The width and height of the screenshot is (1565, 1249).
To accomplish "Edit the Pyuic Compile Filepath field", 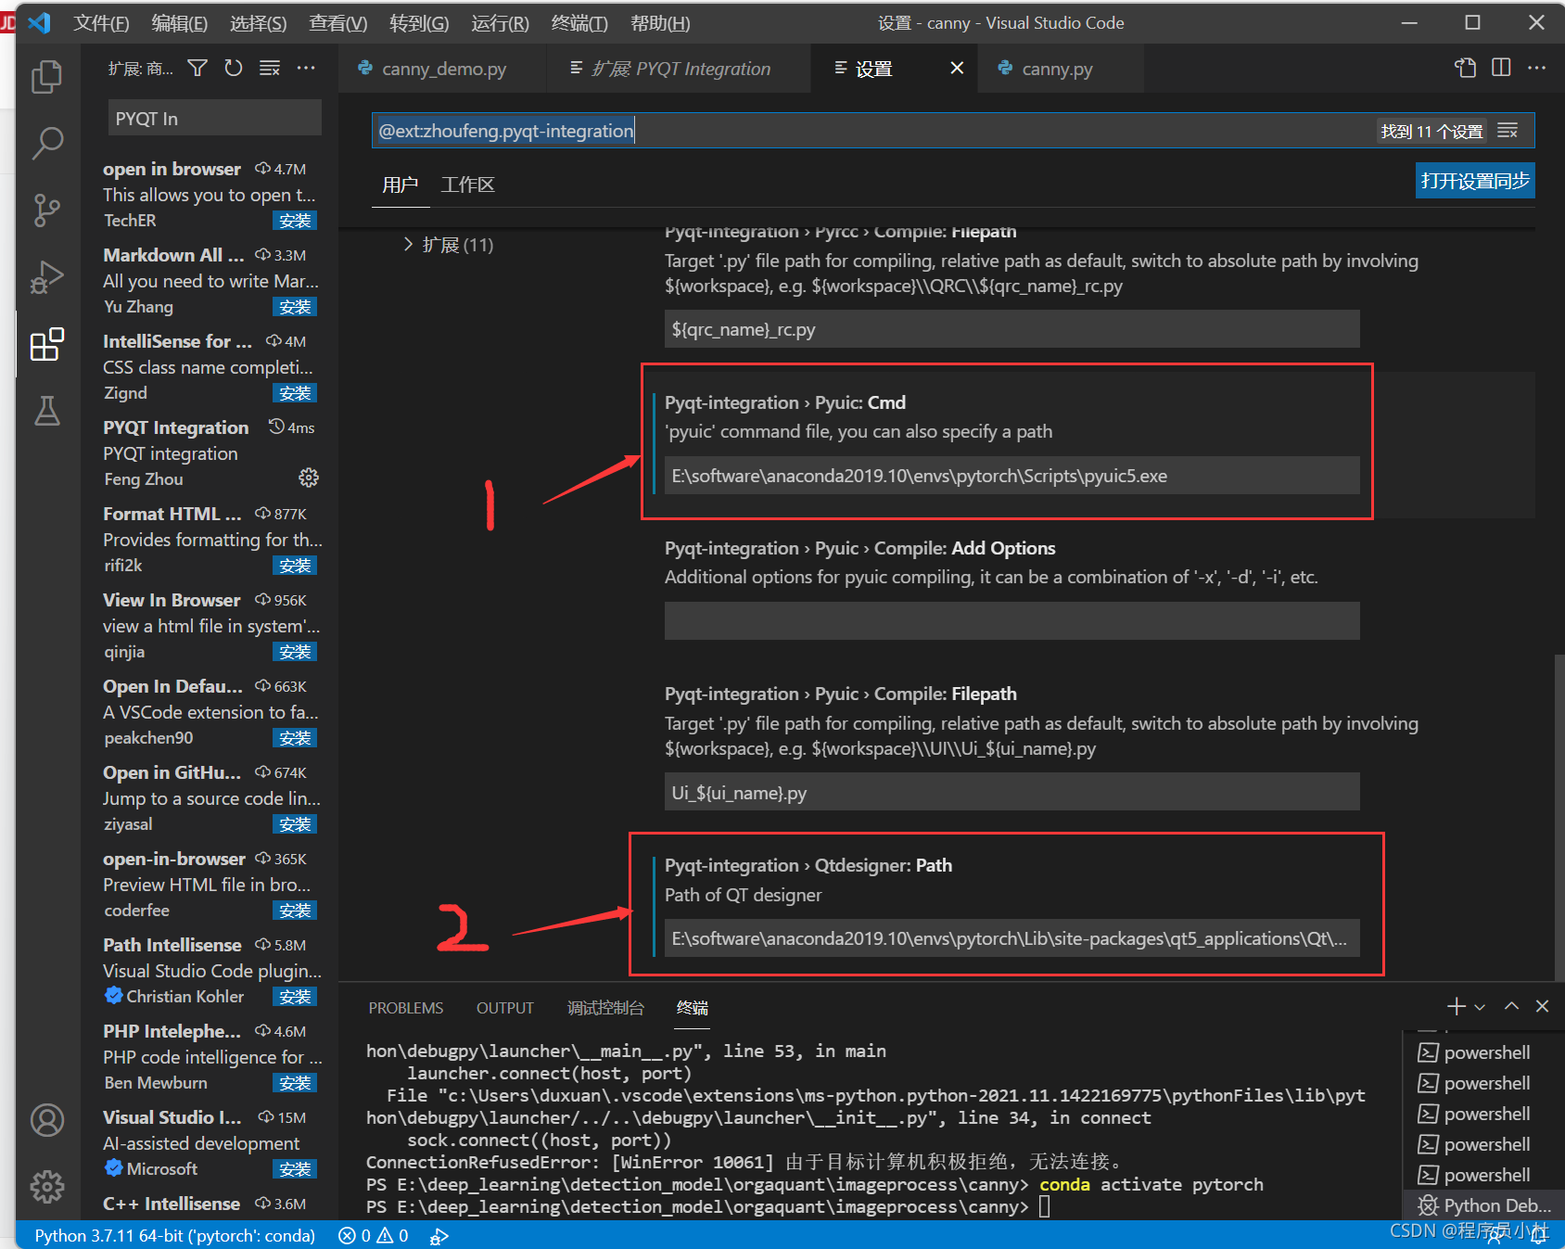I will [1012, 792].
